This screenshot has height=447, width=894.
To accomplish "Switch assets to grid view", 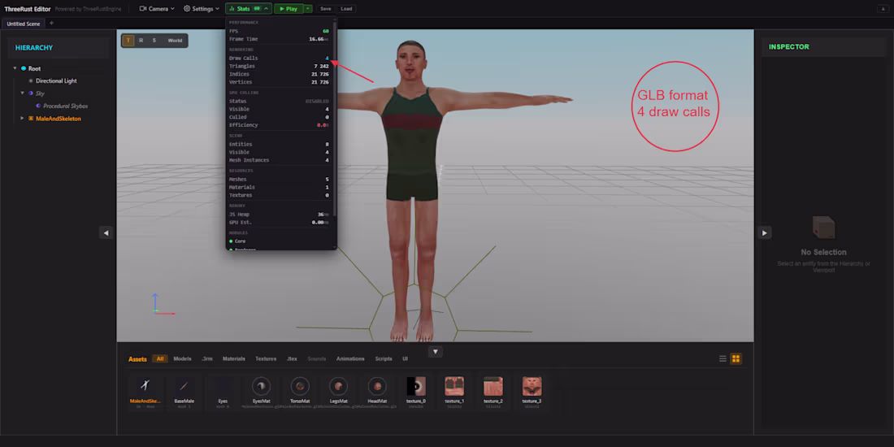I will 736,358.
